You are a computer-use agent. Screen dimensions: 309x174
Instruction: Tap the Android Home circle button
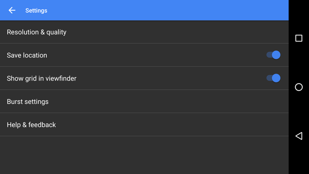pos(299,87)
